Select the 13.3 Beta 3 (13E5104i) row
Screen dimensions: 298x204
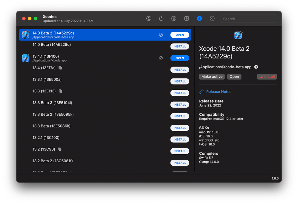105,105
